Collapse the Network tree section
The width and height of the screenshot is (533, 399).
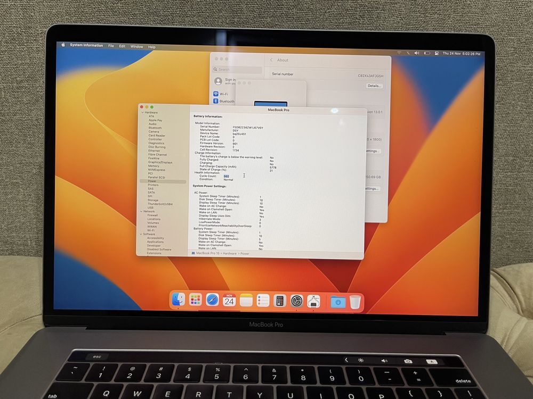pos(141,211)
